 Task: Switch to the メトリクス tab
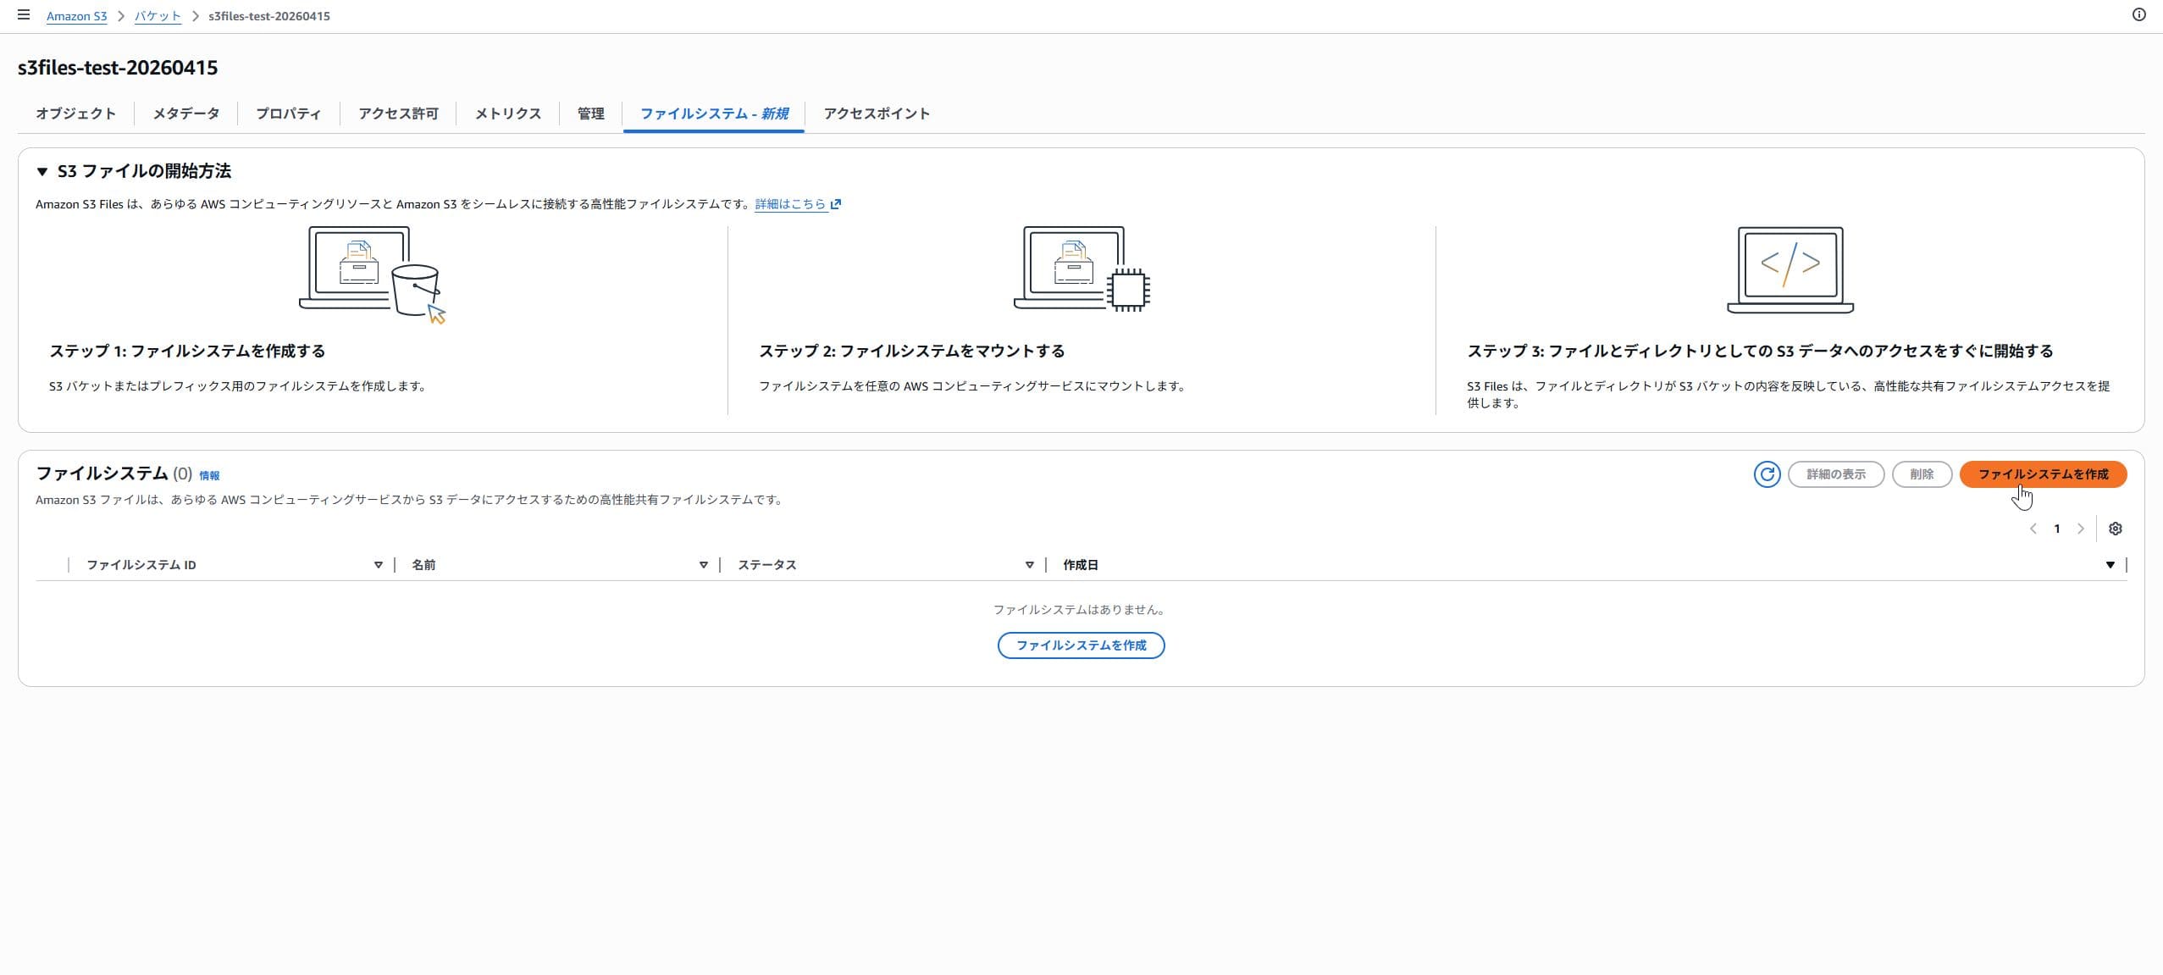click(x=506, y=114)
